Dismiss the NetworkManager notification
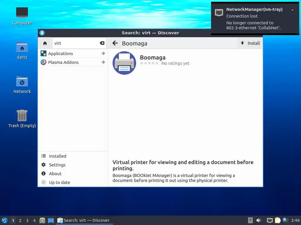This screenshot has width=301, height=225. tap(292, 10)
